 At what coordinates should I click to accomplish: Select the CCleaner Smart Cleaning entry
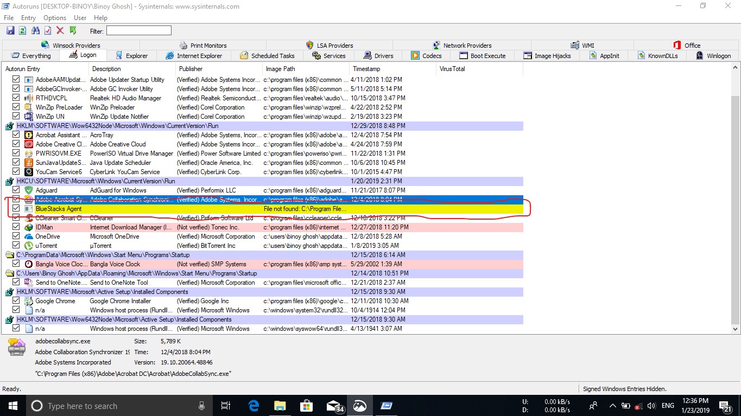[263, 218]
